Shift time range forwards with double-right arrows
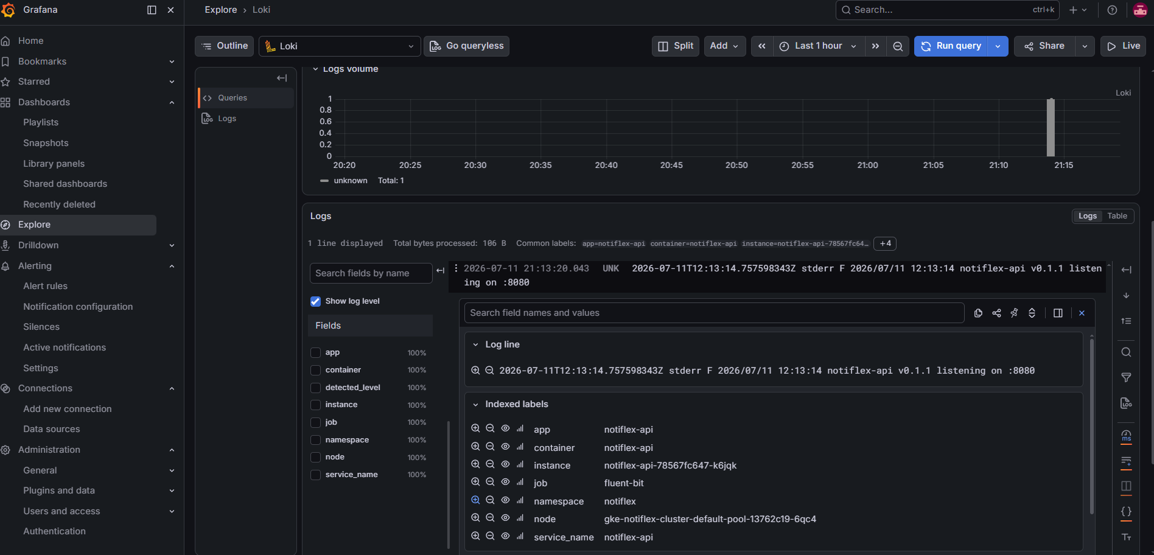Image resolution: width=1154 pixels, height=555 pixels. pos(875,46)
